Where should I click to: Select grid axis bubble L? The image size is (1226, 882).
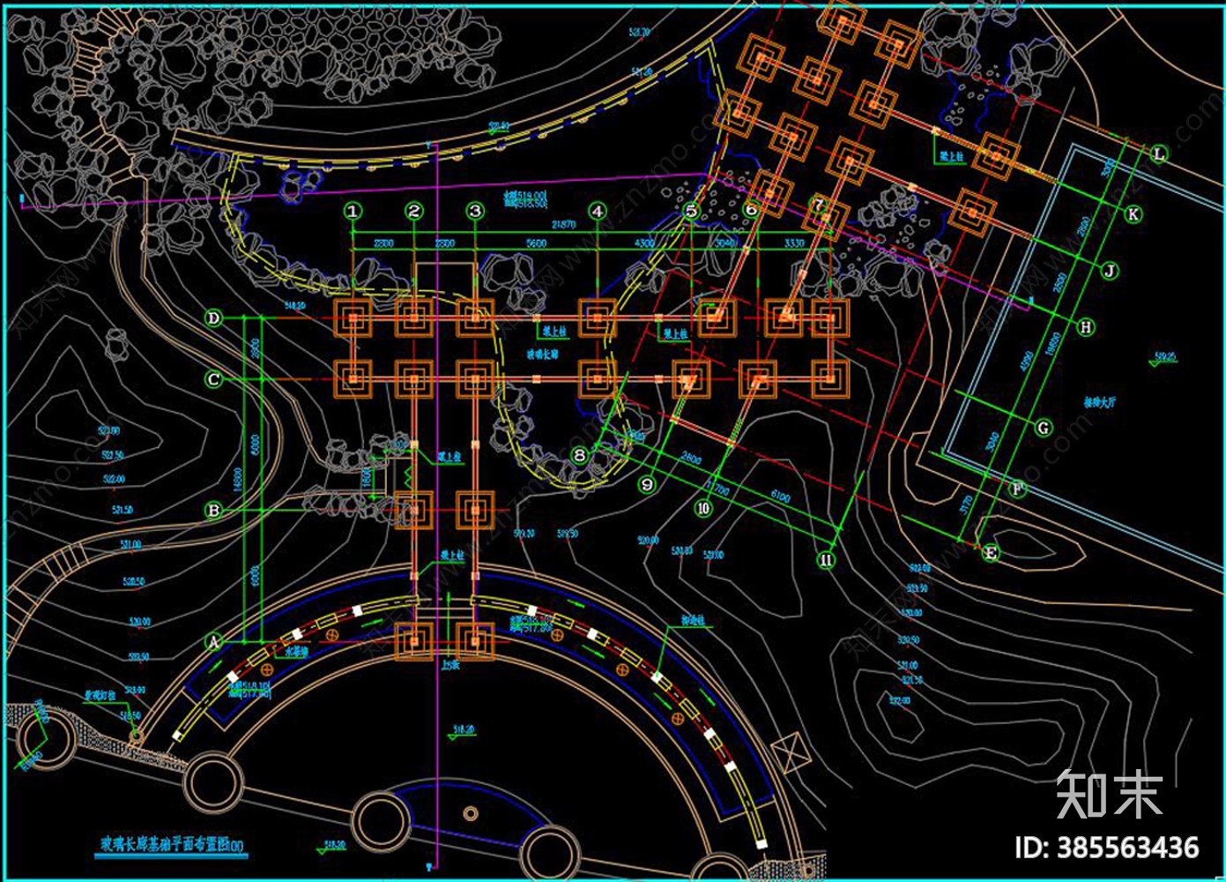tap(1158, 153)
